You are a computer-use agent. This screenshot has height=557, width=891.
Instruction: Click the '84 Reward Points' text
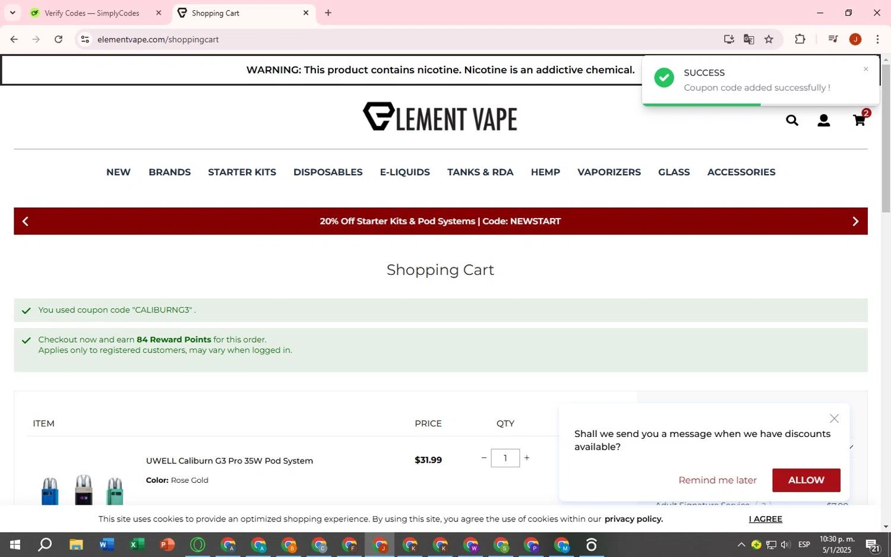click(173, 340)
